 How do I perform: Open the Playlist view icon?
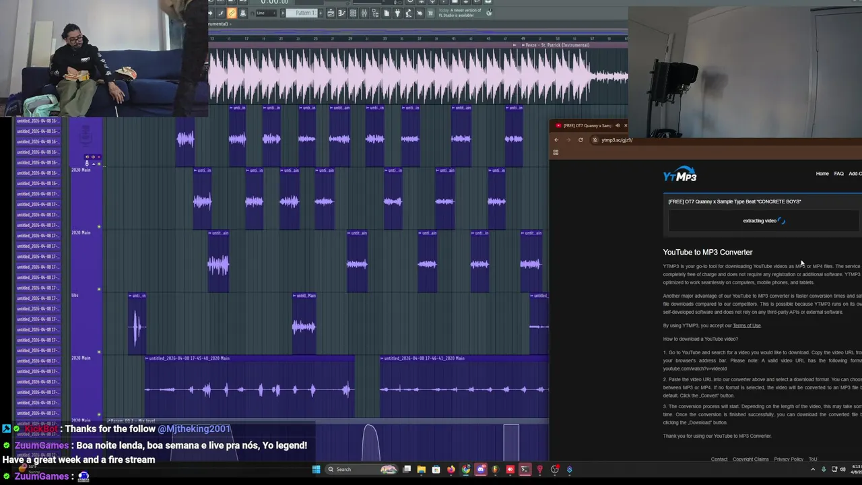[x=331, y=13]
